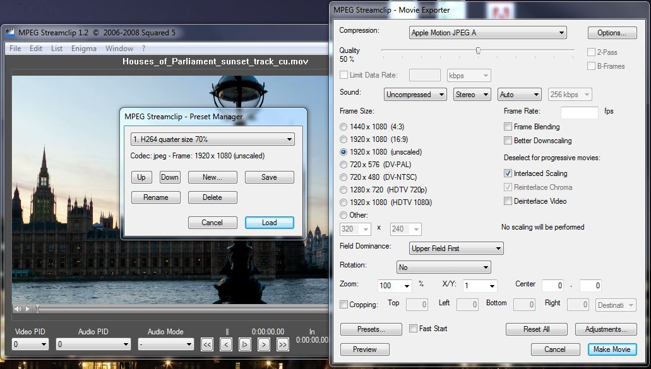Click the Presets... button
The height and width of the screenshot is (369, 651).
click(x=371, y=329)
